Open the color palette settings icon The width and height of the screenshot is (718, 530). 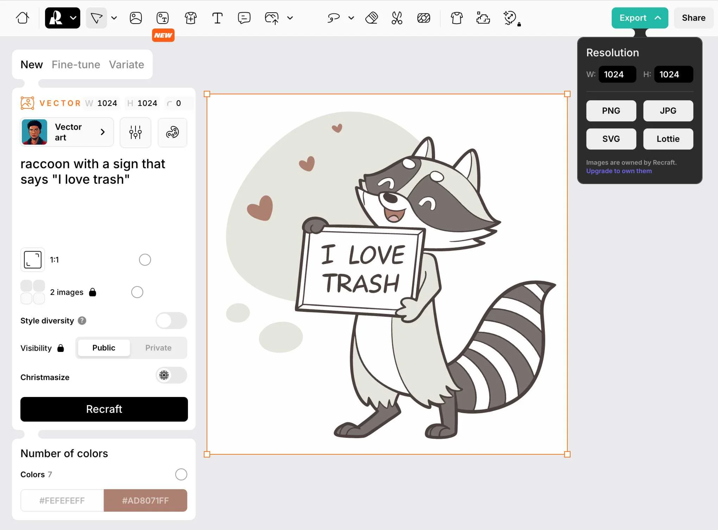(x=172, y=132)
